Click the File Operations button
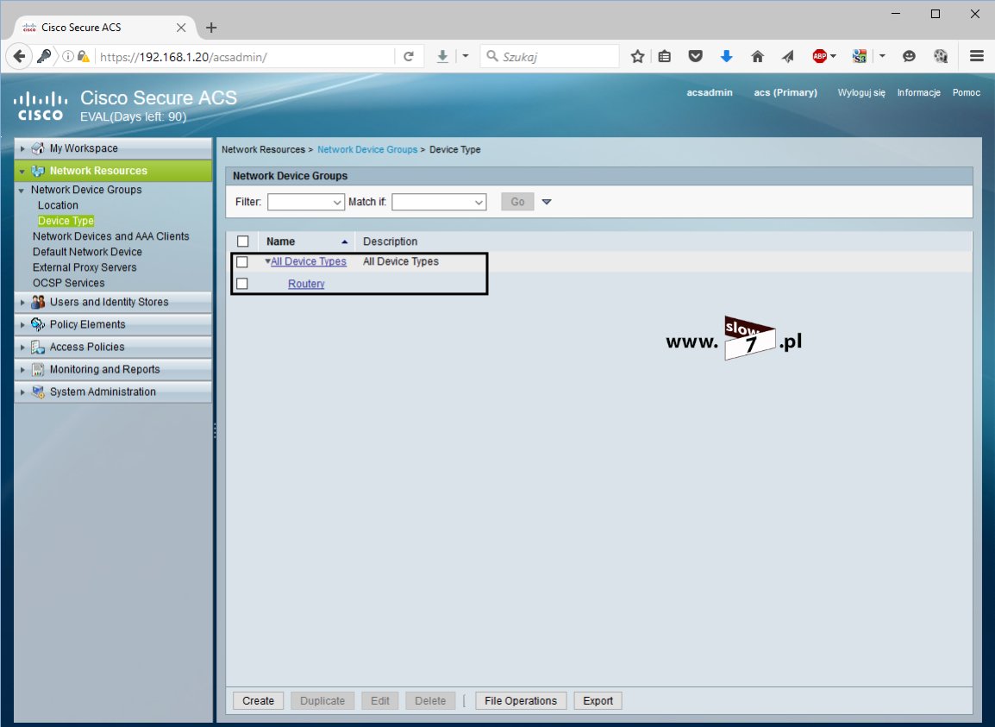This screenshot has width=995, height=727. click(521, 701)
